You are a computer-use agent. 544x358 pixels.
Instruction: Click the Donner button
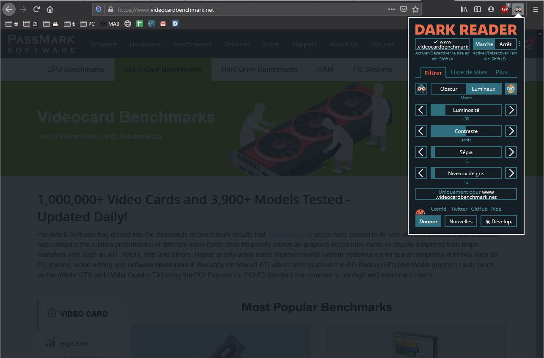coord(428,221)
